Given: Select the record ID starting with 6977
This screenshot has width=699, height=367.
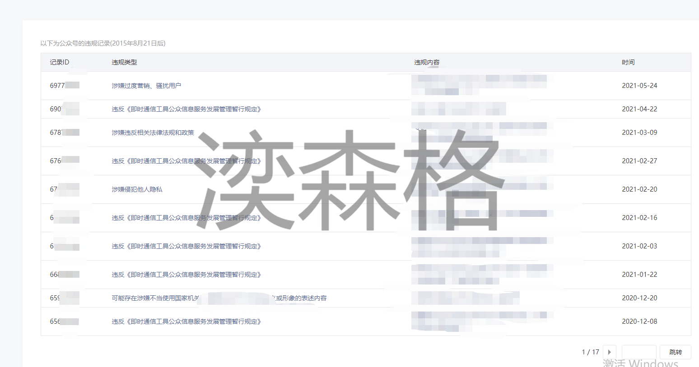Looking at the screenshot, I should 57,86.
